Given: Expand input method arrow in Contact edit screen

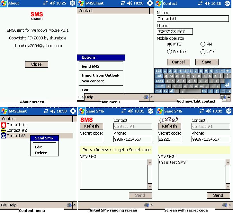Looking at the screenshot, I should [229, 97].
